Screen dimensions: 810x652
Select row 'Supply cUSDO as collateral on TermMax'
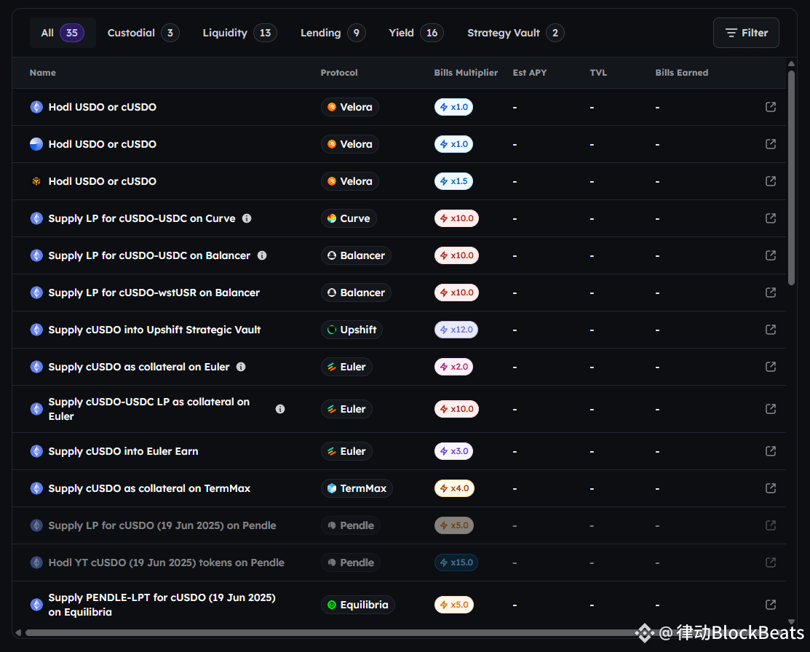[x=399, y=488]
